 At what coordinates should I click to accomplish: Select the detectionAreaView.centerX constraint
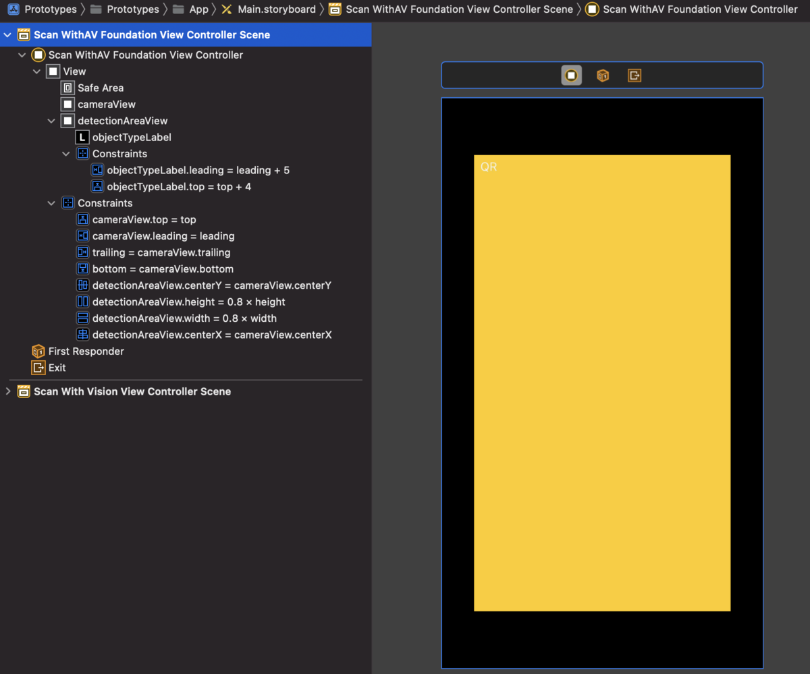point(186,335)
